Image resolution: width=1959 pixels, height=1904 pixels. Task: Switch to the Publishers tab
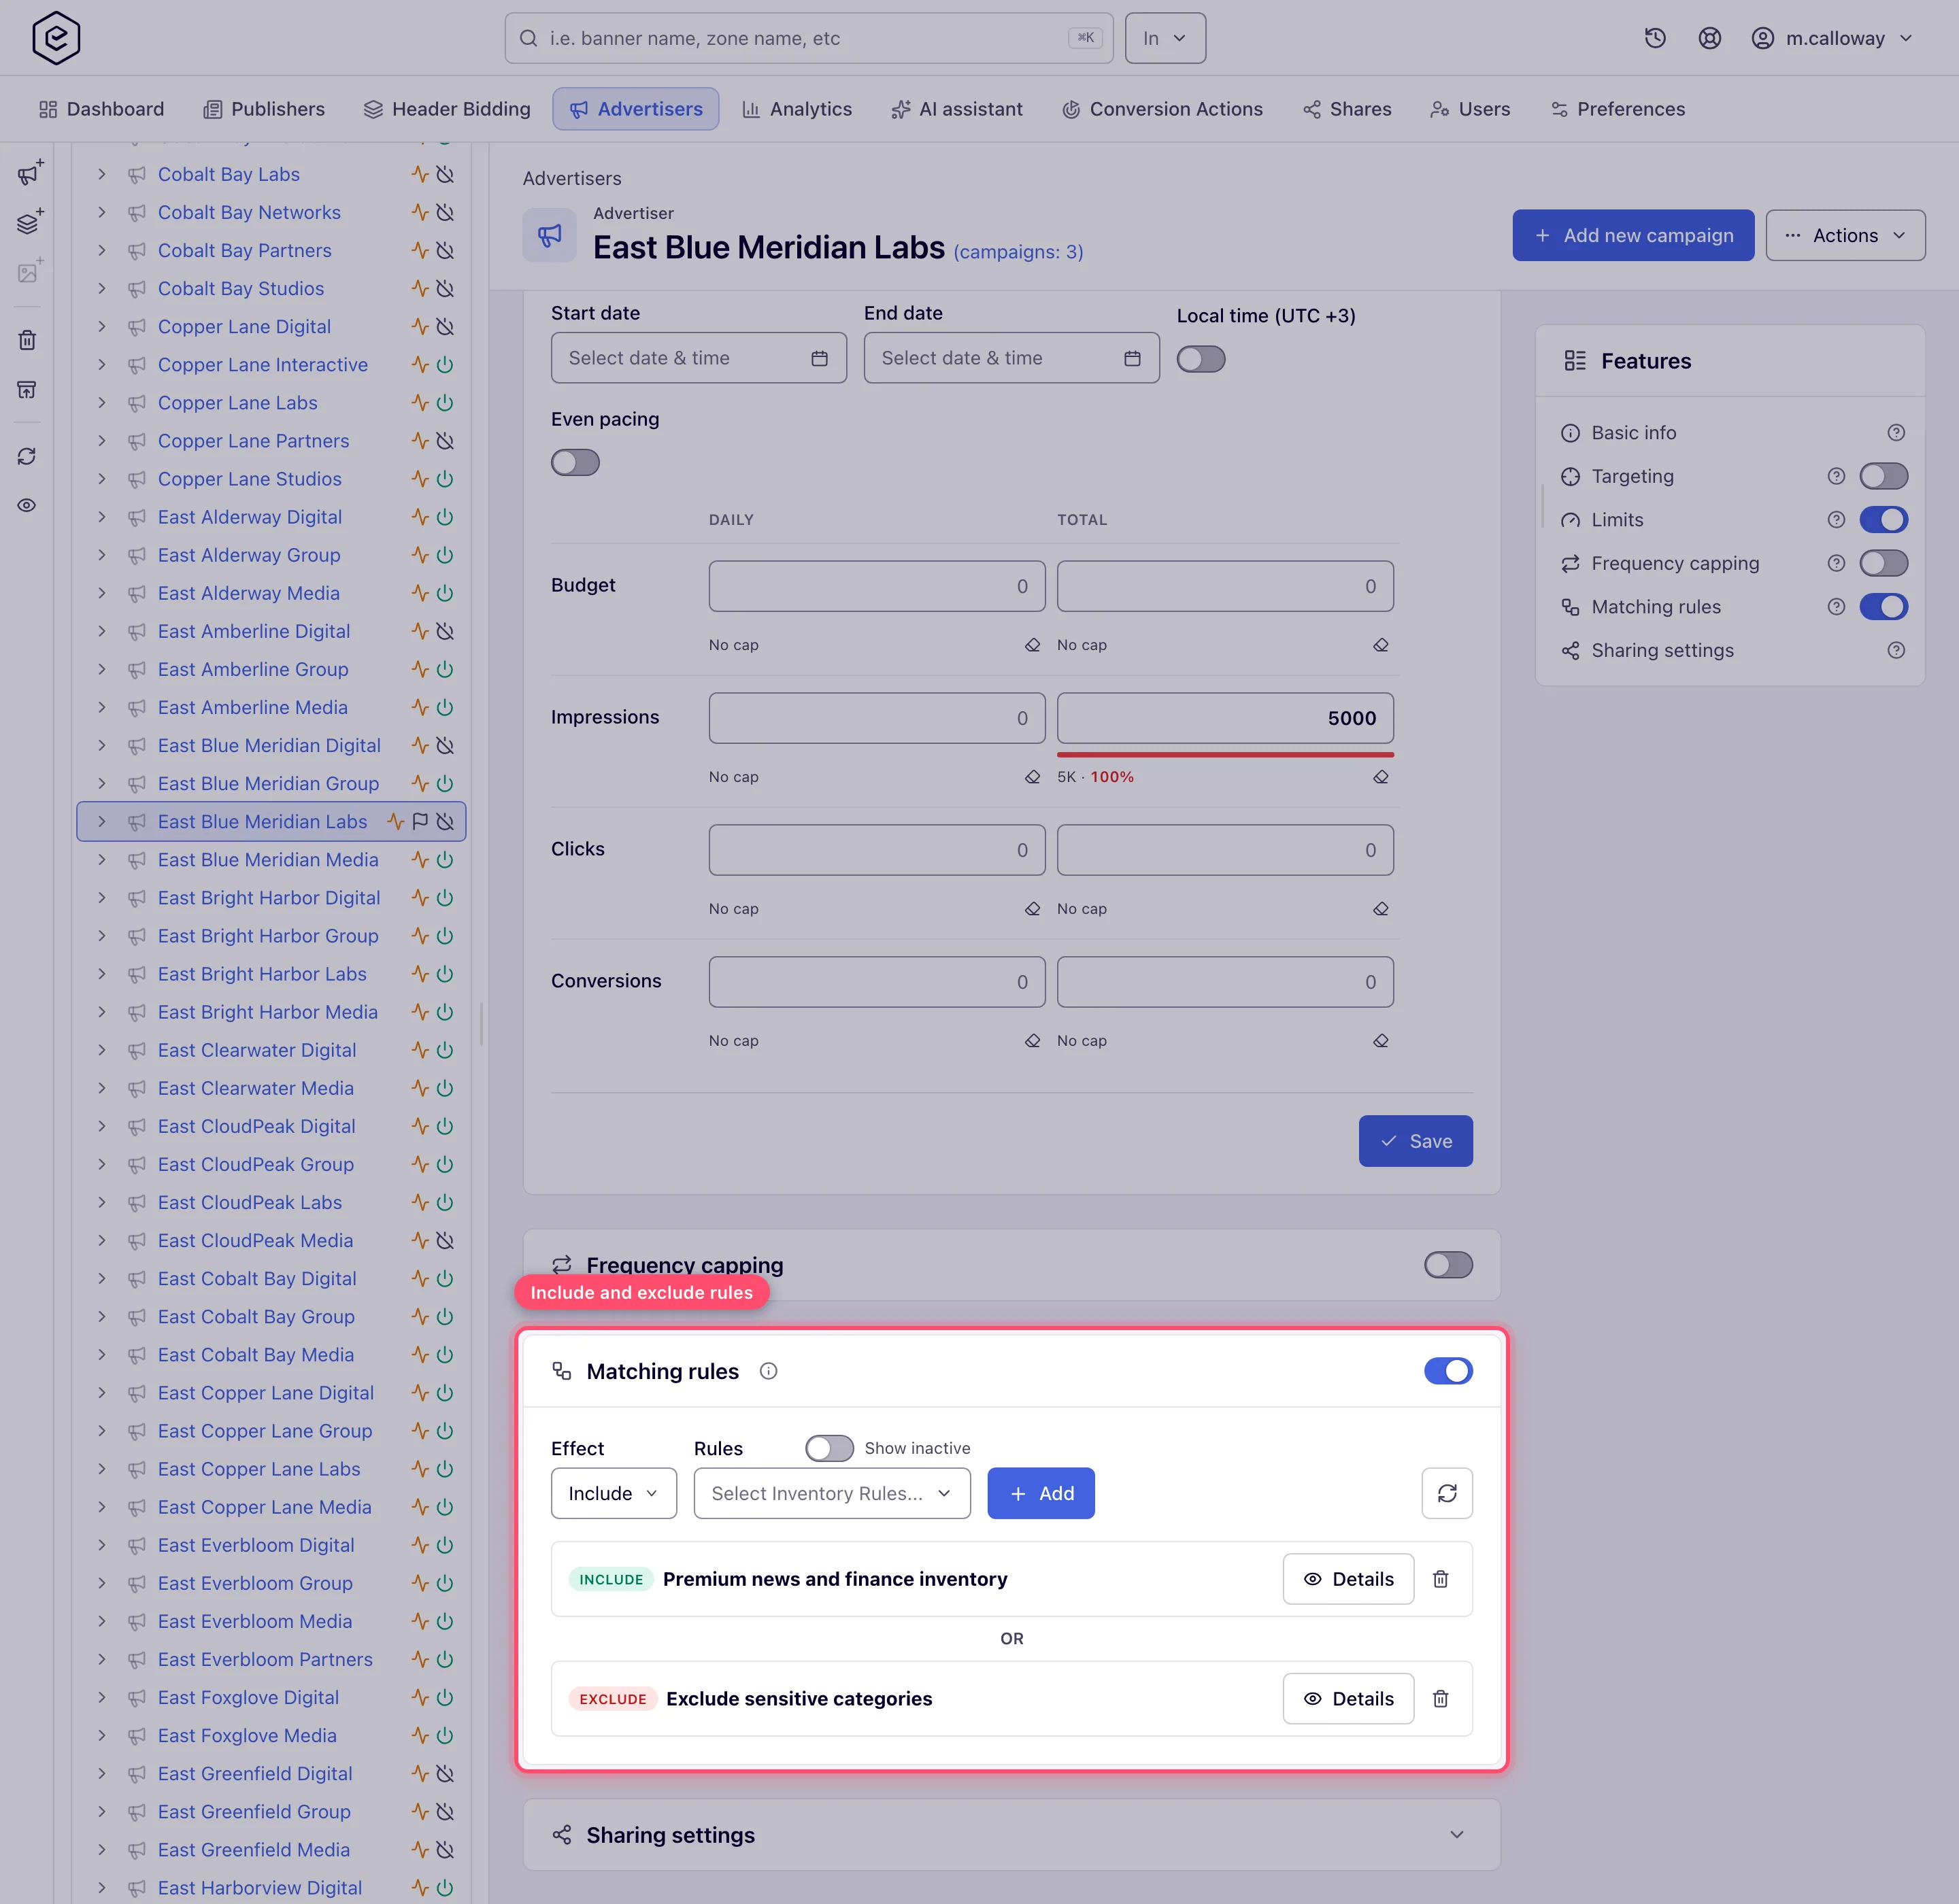coord(263,109)
